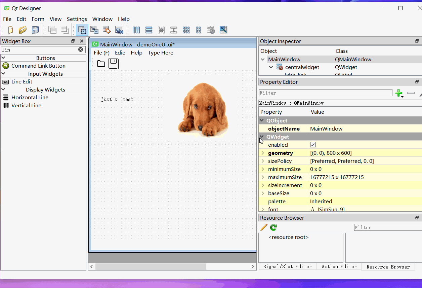The width and height of the screenshot is (422, 288).
Task: Apply Lay Out in a Grid icon
Action: click(x=186, y=30)
